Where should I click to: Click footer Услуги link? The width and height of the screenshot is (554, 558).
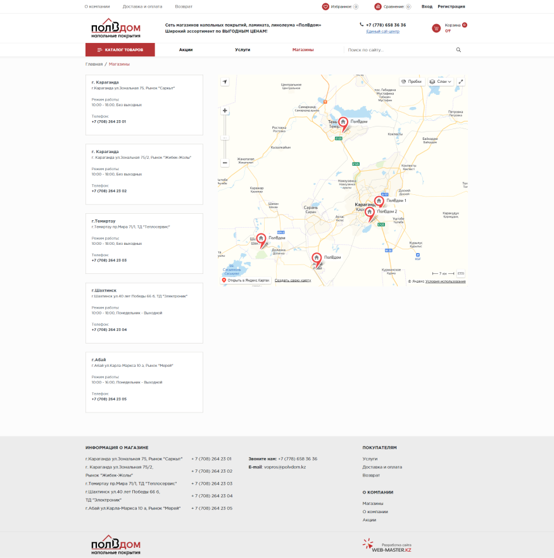pos(370,459)
